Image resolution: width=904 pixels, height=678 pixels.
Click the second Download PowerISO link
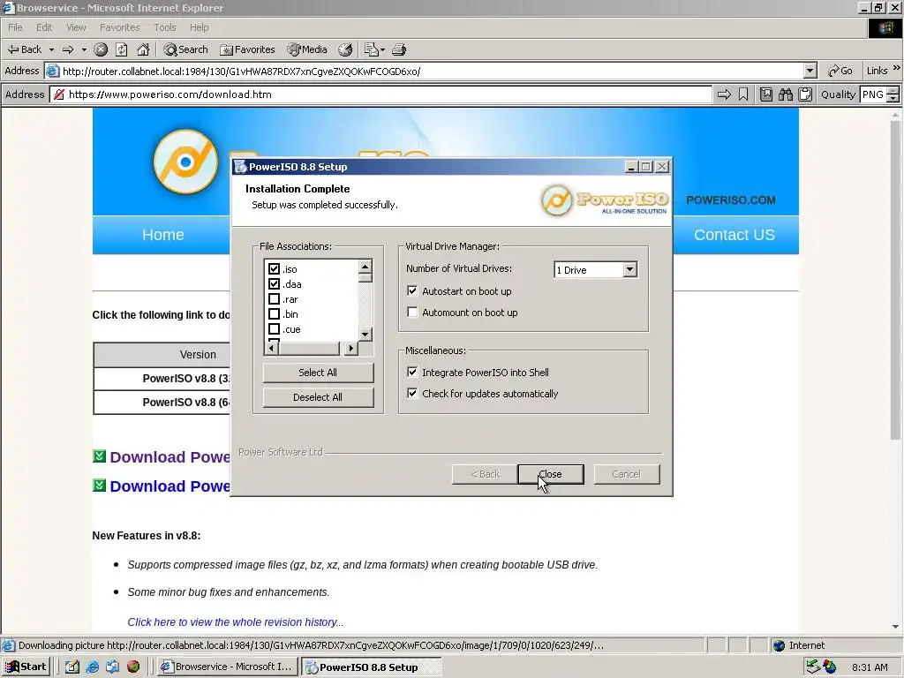(x=169, y=486)
